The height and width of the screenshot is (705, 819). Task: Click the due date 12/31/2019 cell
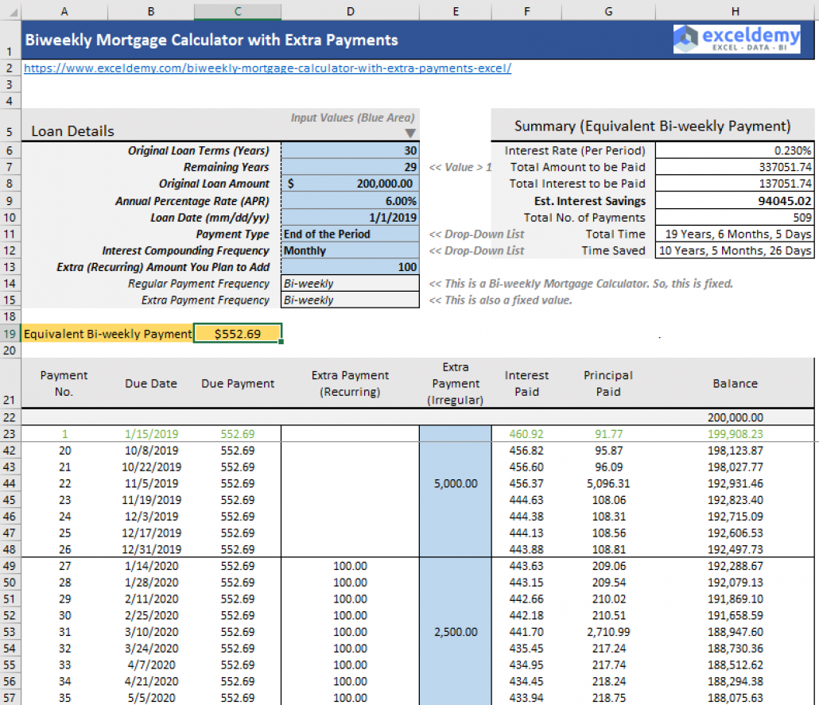coord(151,549)
